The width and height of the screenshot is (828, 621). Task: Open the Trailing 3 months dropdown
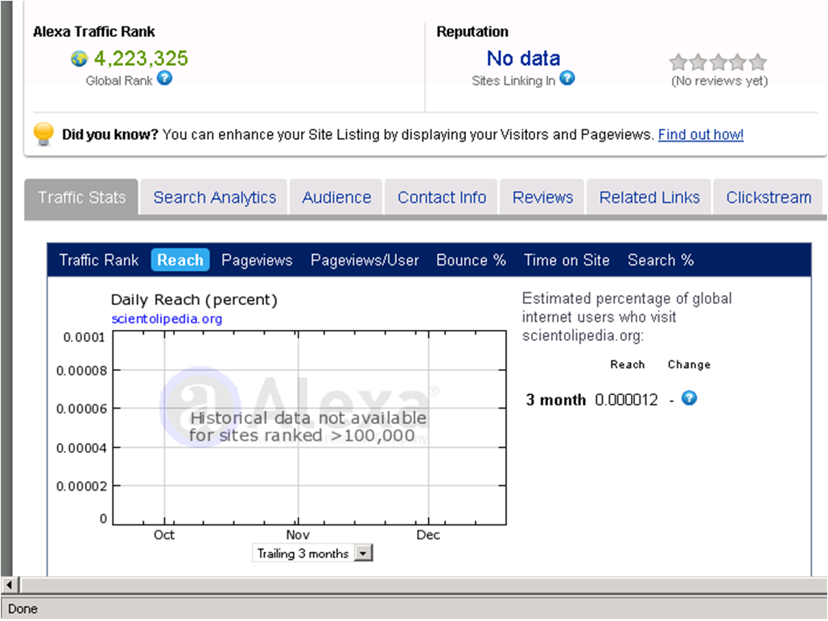[x=364, y=553]
